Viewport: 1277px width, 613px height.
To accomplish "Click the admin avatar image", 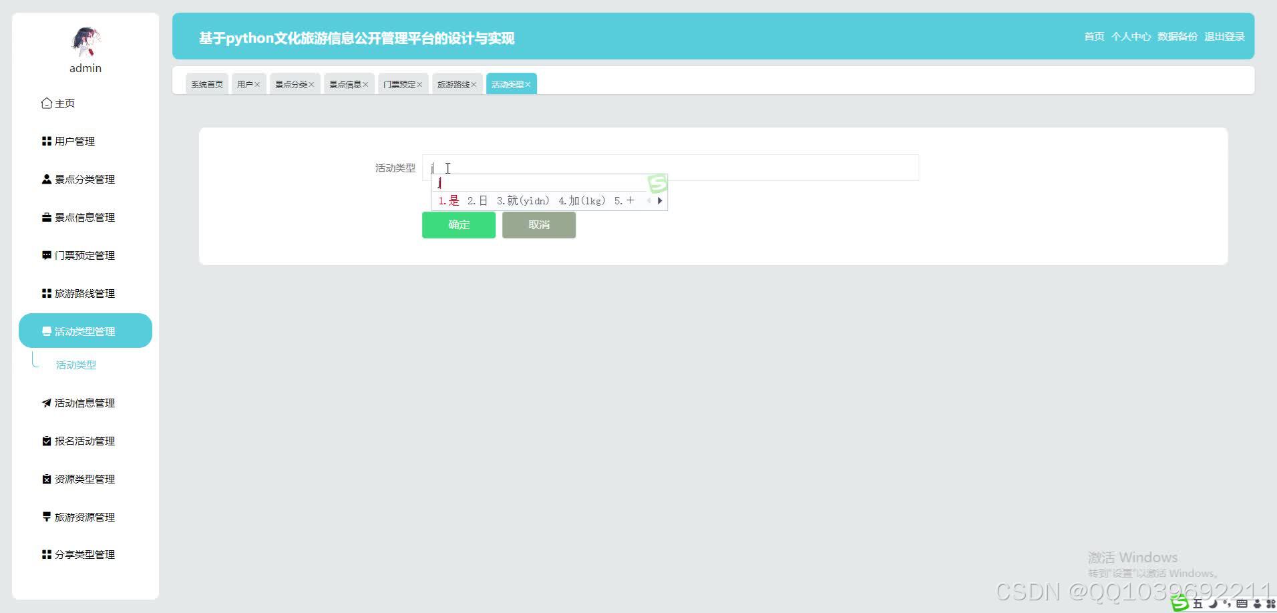I will [x=85, y=42].
